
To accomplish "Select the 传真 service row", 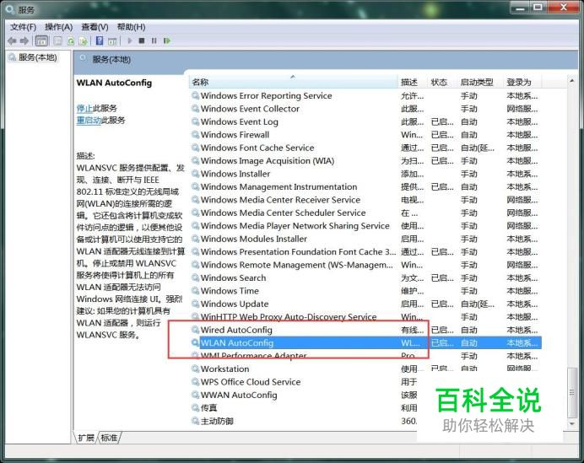I will click(x=304, y=408).
